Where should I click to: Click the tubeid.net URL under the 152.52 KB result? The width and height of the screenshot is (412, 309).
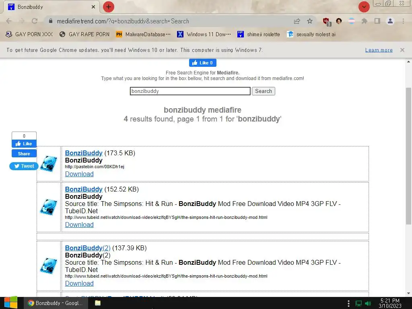(166, 217)
